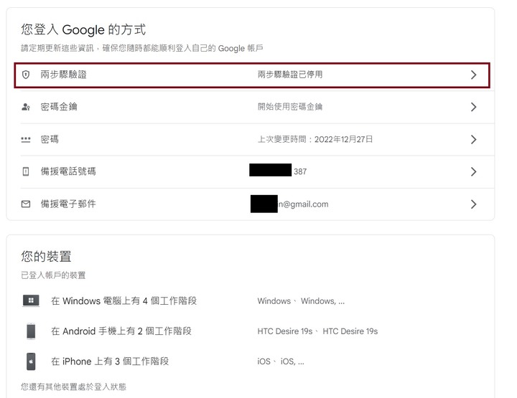The height and width of the screenshot is (398, 517).
Task: Select the 密碼 label
Action: (50, 140)
